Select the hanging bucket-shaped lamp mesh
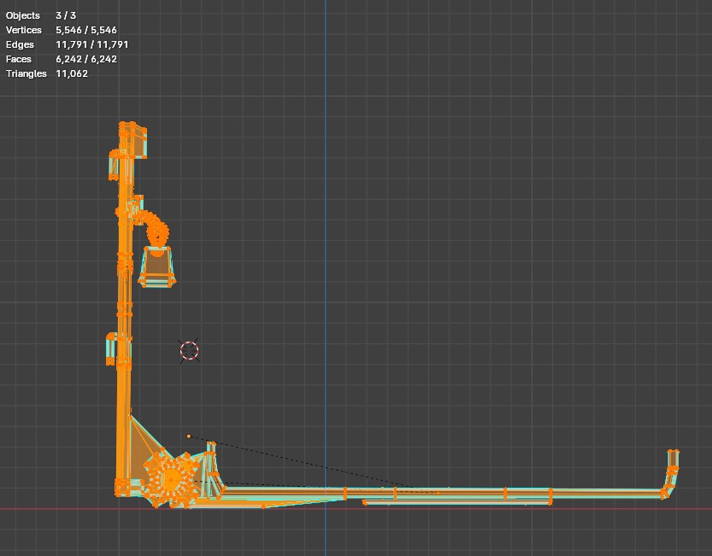 point(157,266)
